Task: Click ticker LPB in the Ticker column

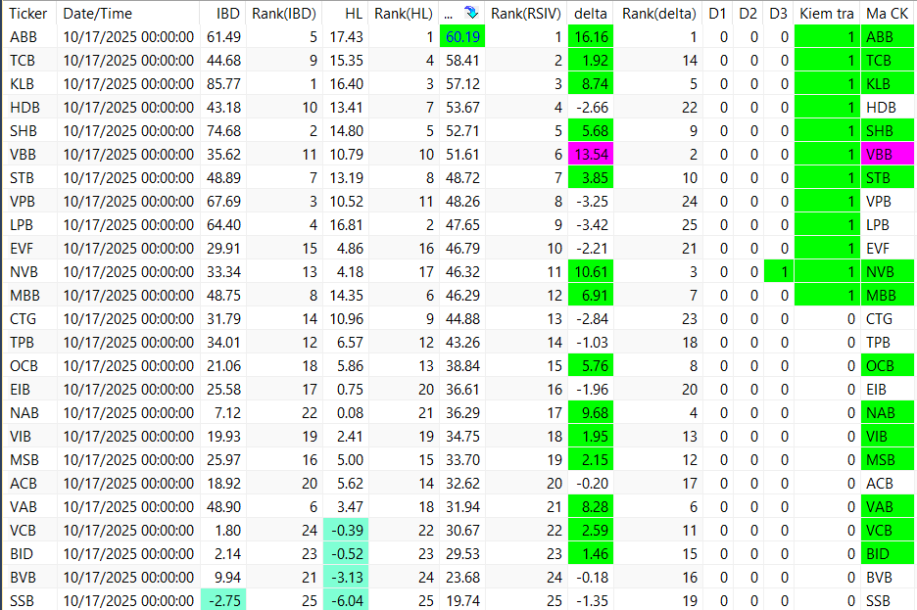Action: tap(21, 225)
